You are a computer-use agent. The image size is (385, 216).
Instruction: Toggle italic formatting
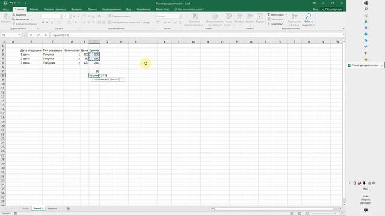tap(47, 22)
